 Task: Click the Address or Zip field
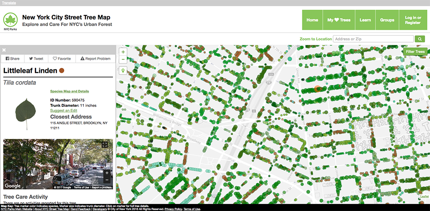click(373, 39)
